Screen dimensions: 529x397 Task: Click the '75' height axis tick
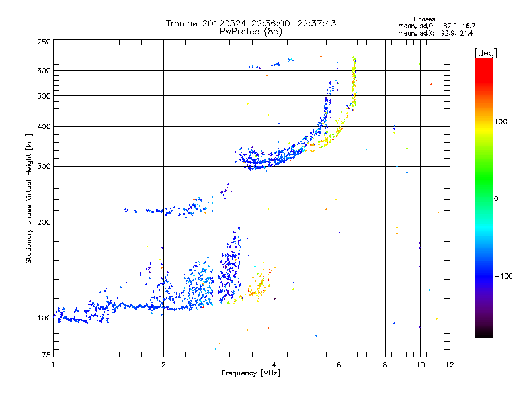[x=46, y=355]
